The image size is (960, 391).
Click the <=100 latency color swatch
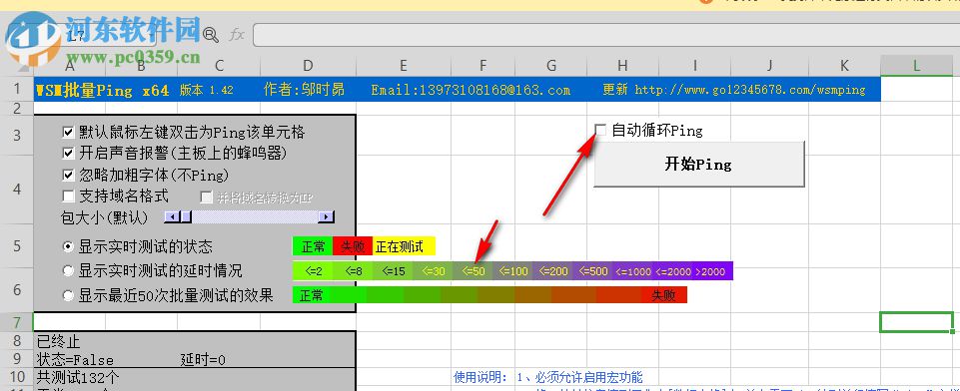click(x=512, y=270)
